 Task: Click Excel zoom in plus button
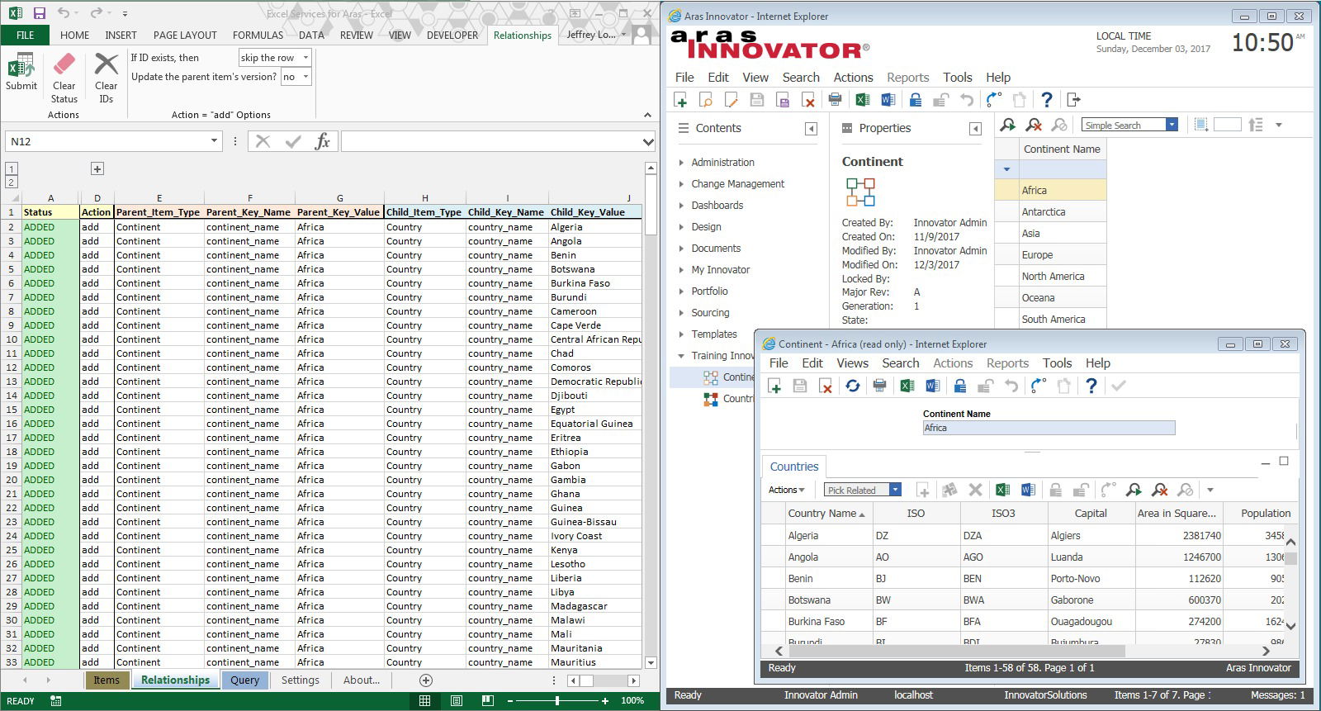pos(605,700)
